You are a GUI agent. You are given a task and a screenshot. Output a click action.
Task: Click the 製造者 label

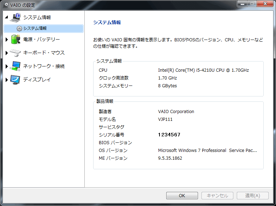[x=105, y=112]
